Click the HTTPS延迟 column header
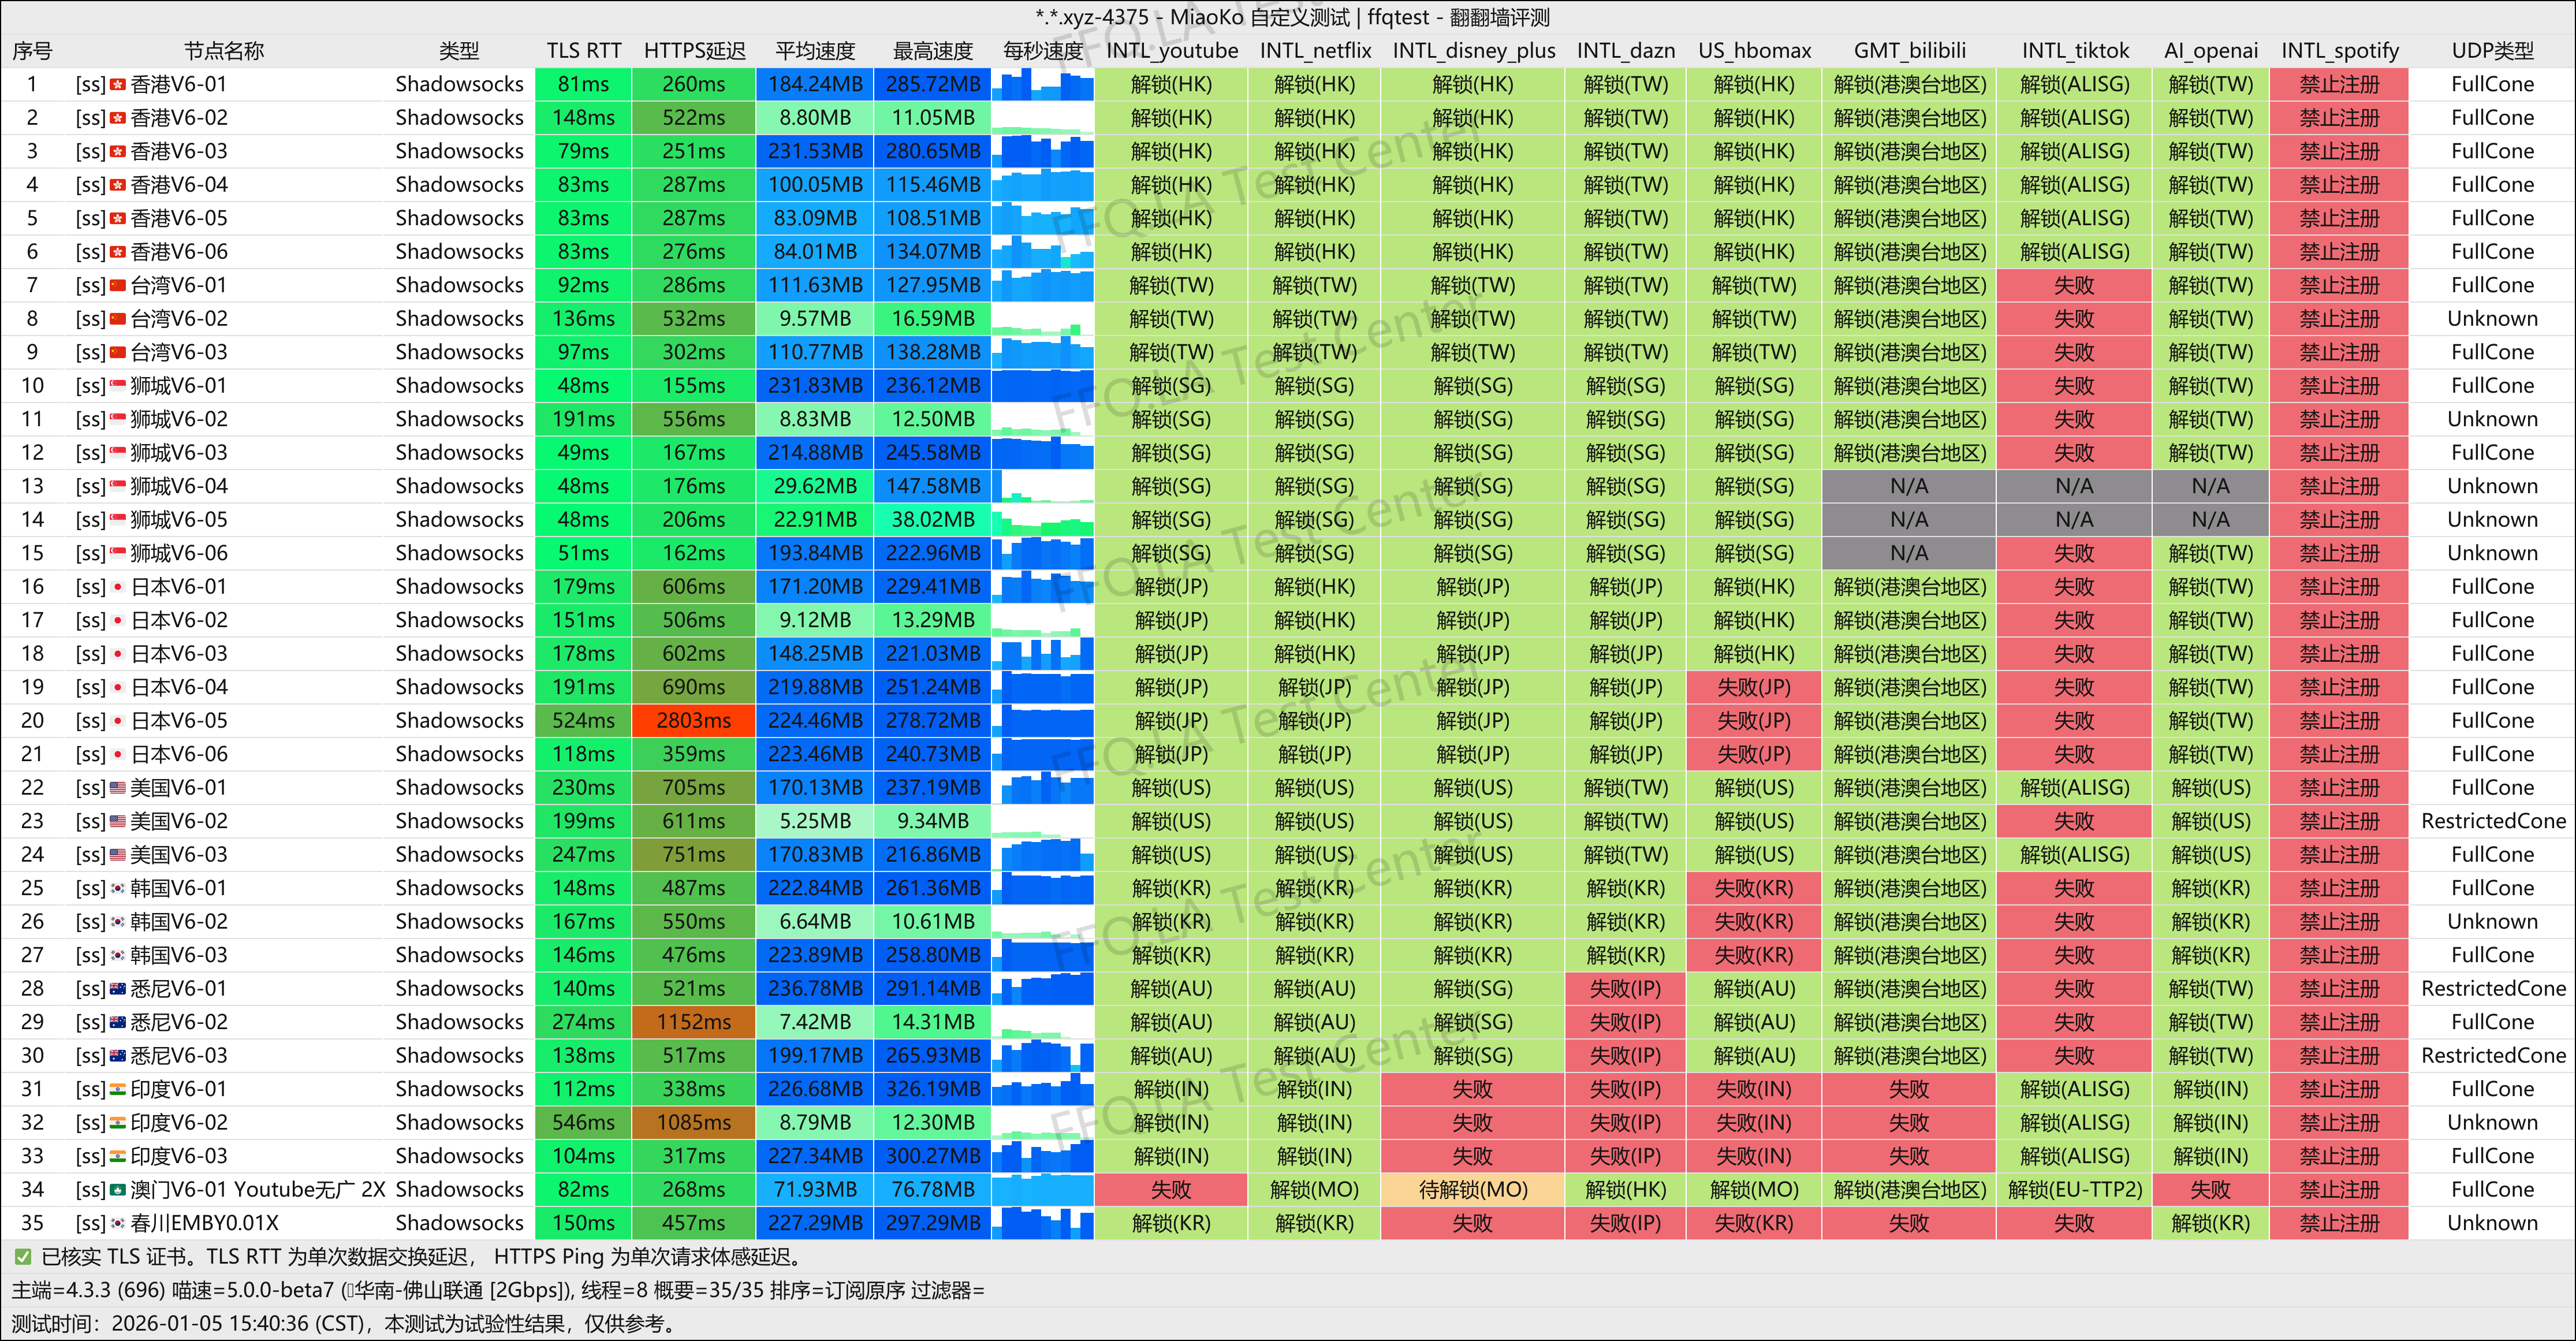 tap(694, 51)
